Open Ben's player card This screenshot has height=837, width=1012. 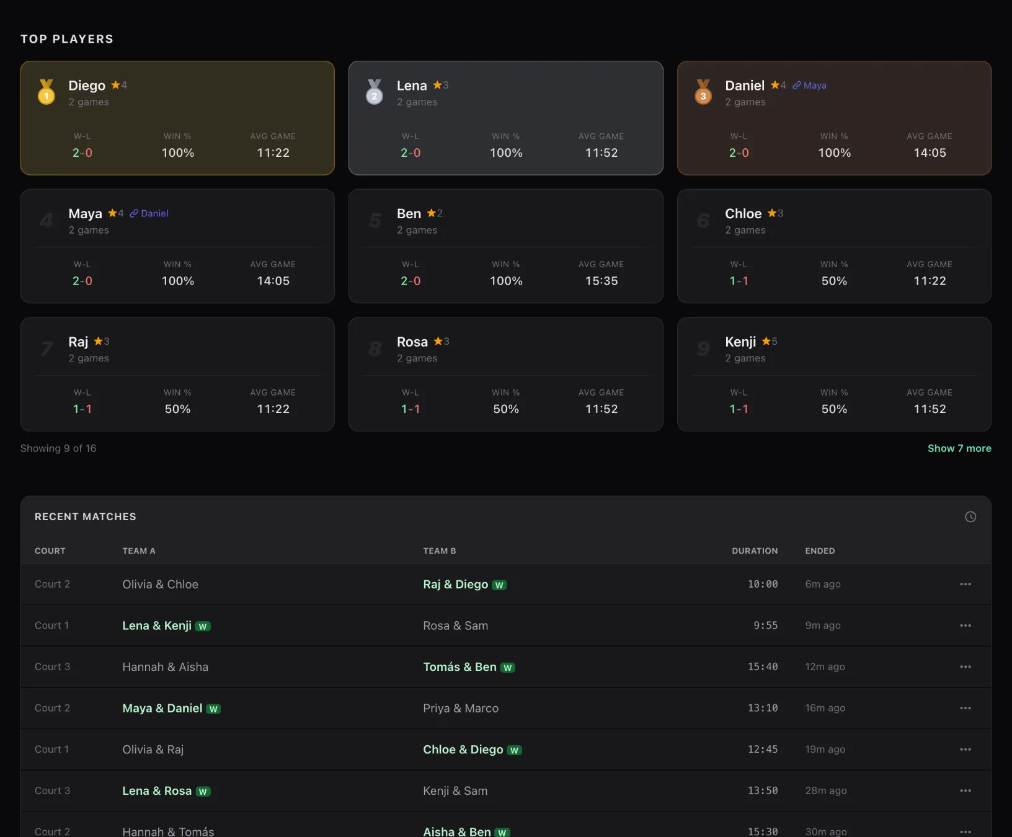coord(506,246)
